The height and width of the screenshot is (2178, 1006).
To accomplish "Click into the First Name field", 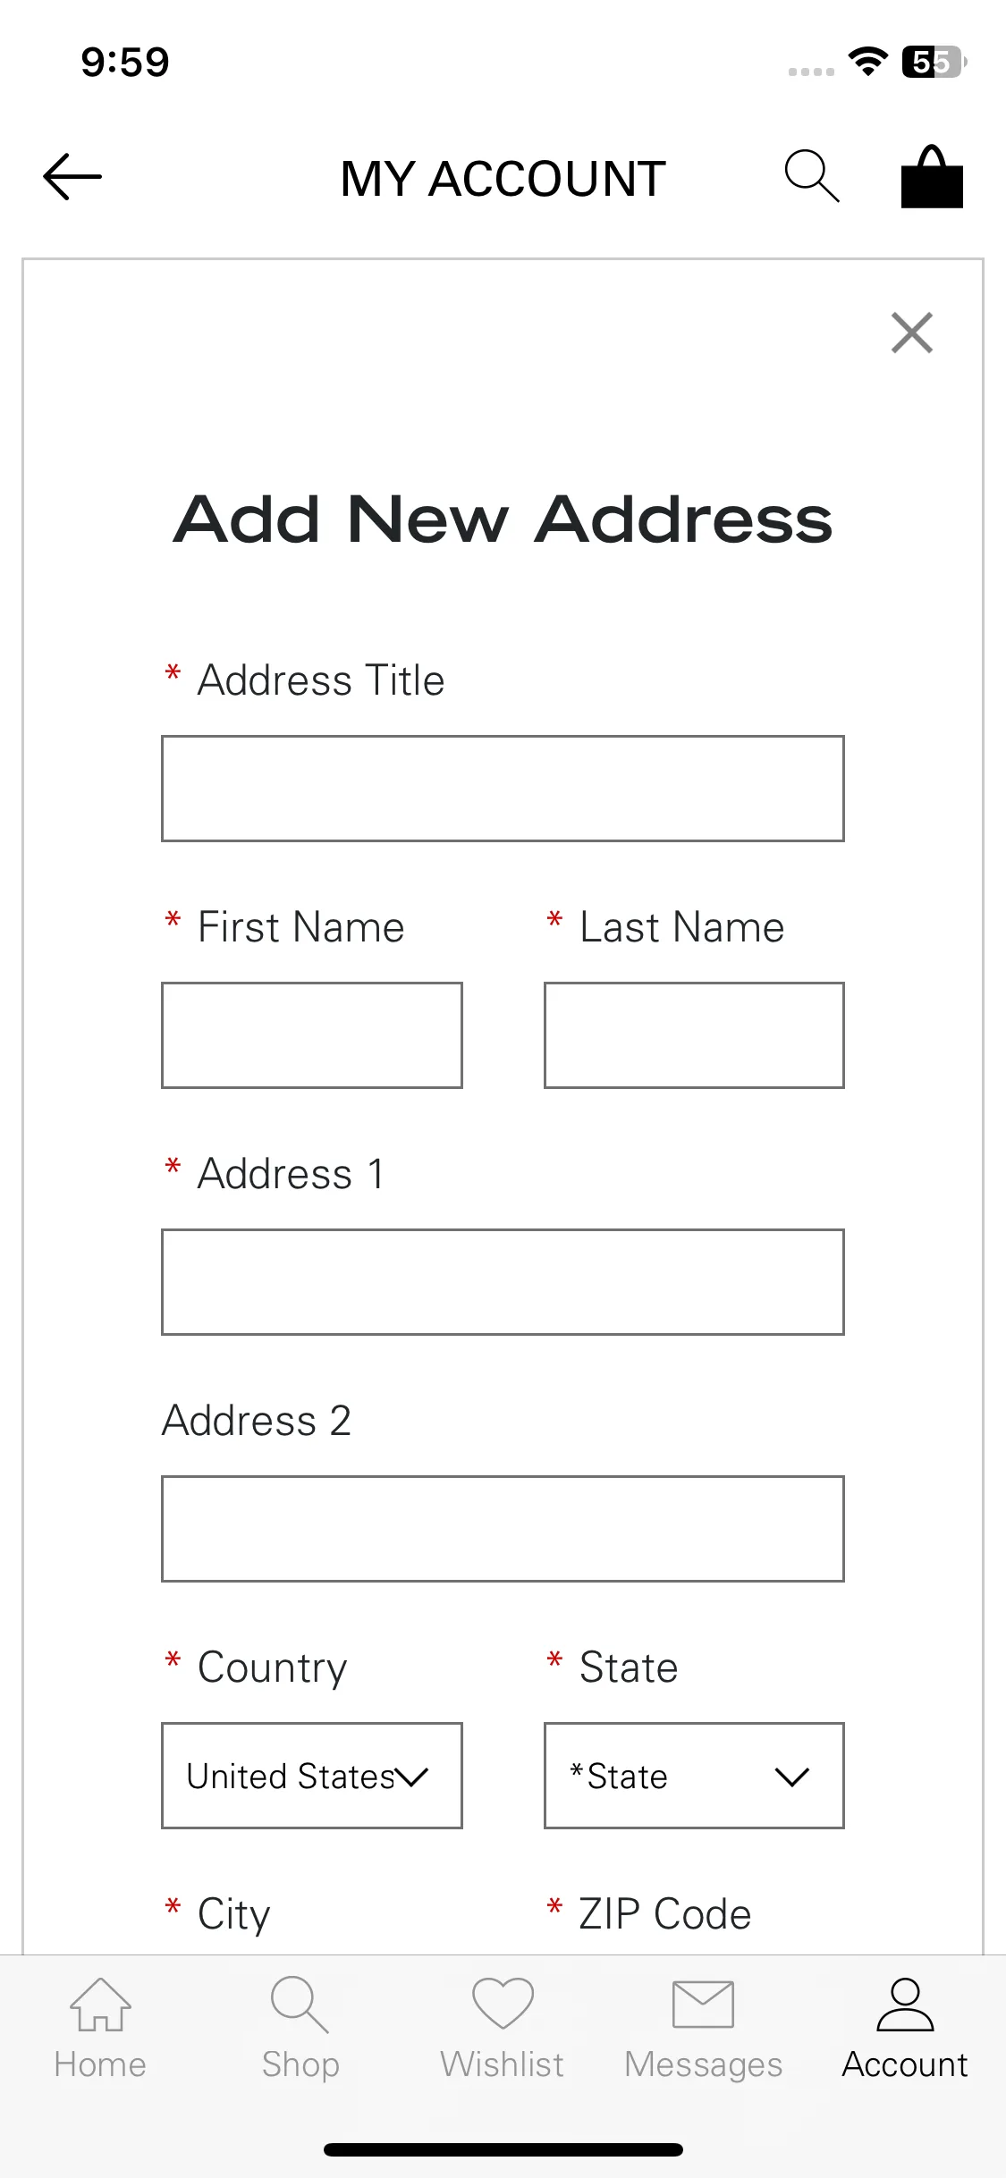I will (312, 1035).
